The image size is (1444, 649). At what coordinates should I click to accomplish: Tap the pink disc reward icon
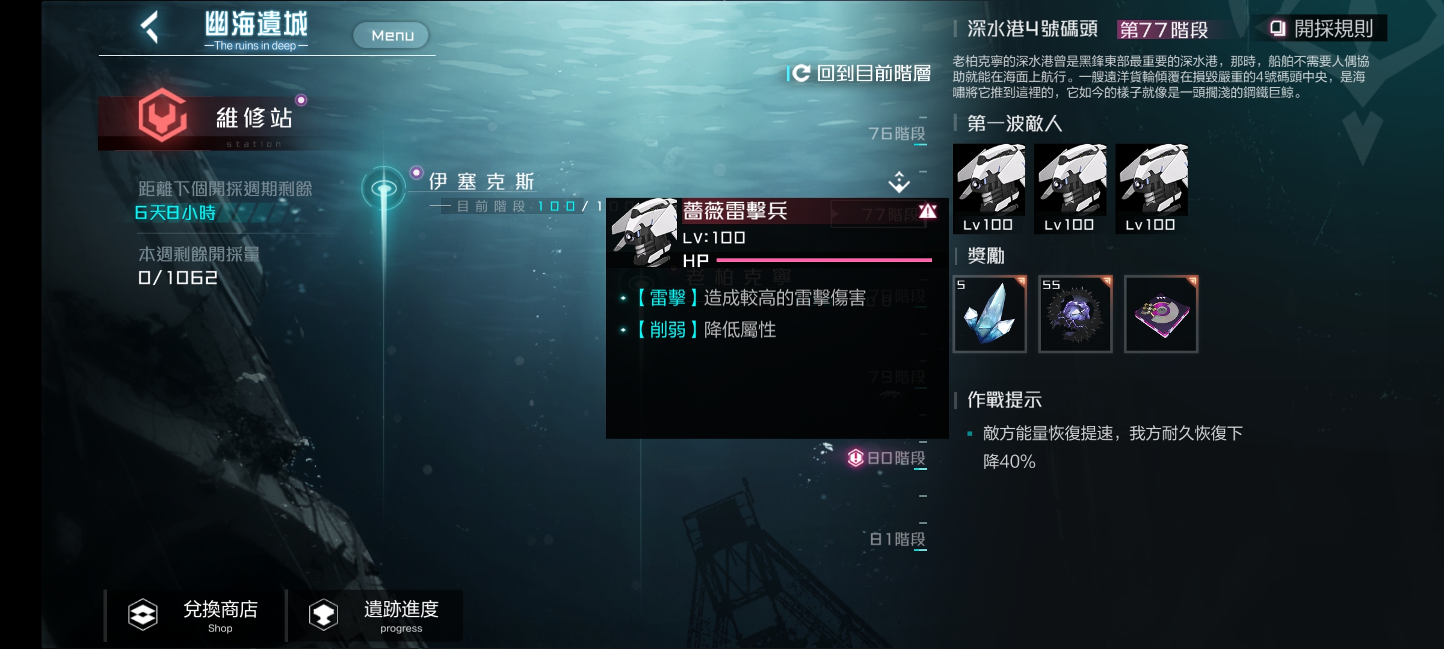coord(1161,314)
